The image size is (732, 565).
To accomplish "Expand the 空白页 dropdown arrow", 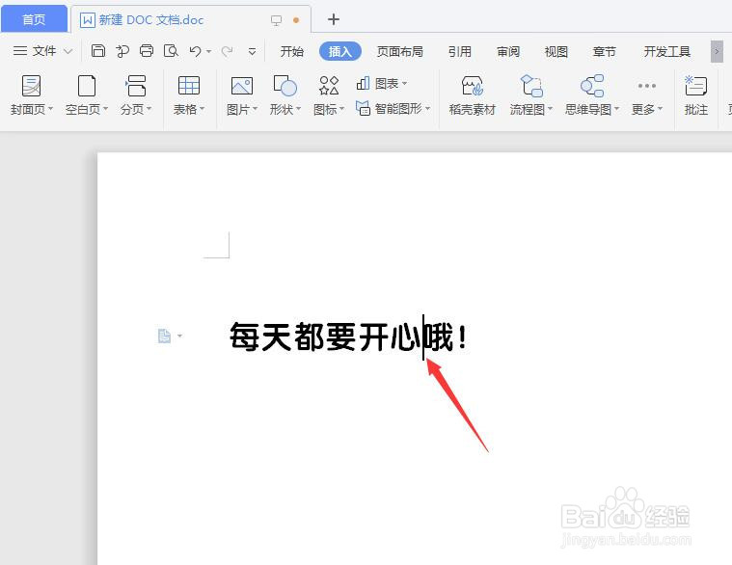I will (x=105, y=109).
